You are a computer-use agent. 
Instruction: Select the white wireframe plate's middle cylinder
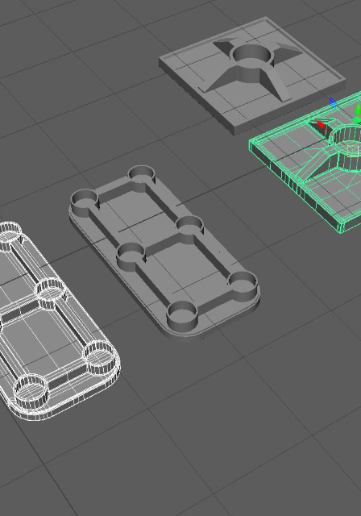point(52,293)
